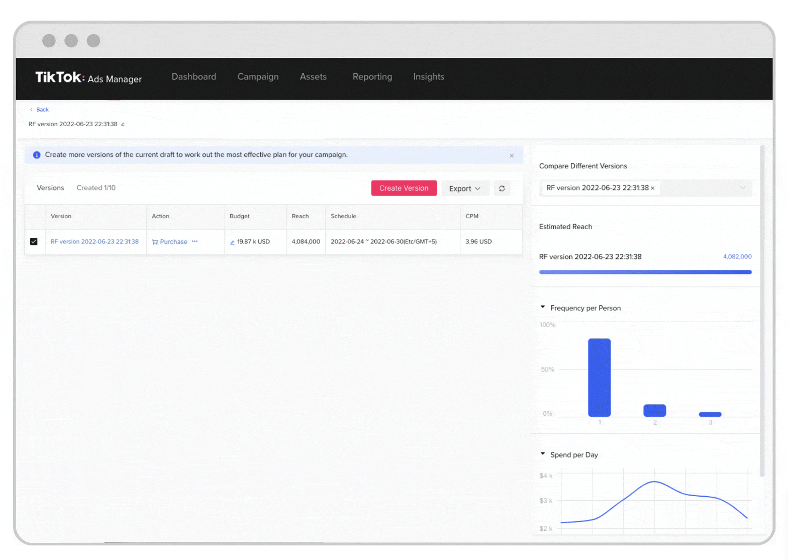The width and height of the screenshot is (788, 559).
Task: Remove the RF version tag from compare selector
Action: click(653, 188)
